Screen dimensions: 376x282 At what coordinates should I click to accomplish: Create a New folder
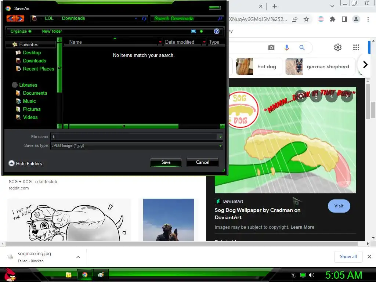coord(52,32)
